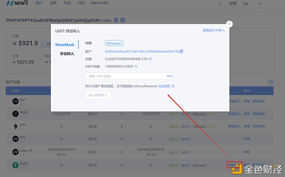Click the NULS token icon

[x=16, y=114]
